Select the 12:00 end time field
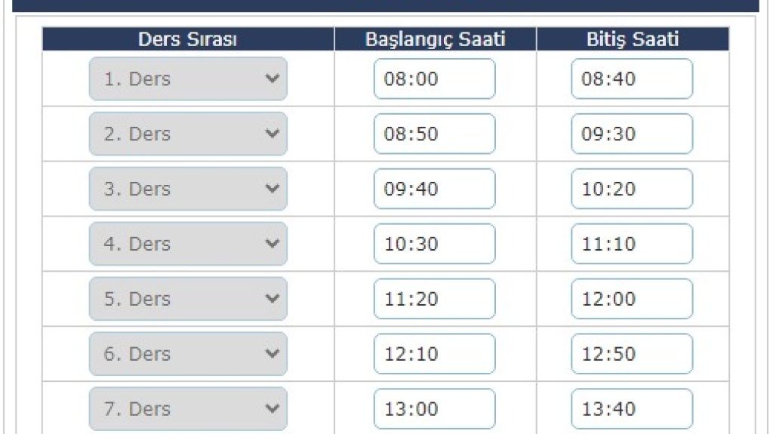Viewport: 773px width, 434px height. [x=632, y=299]
